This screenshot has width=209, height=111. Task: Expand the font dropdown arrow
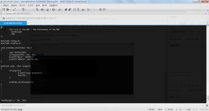point(61,10)
